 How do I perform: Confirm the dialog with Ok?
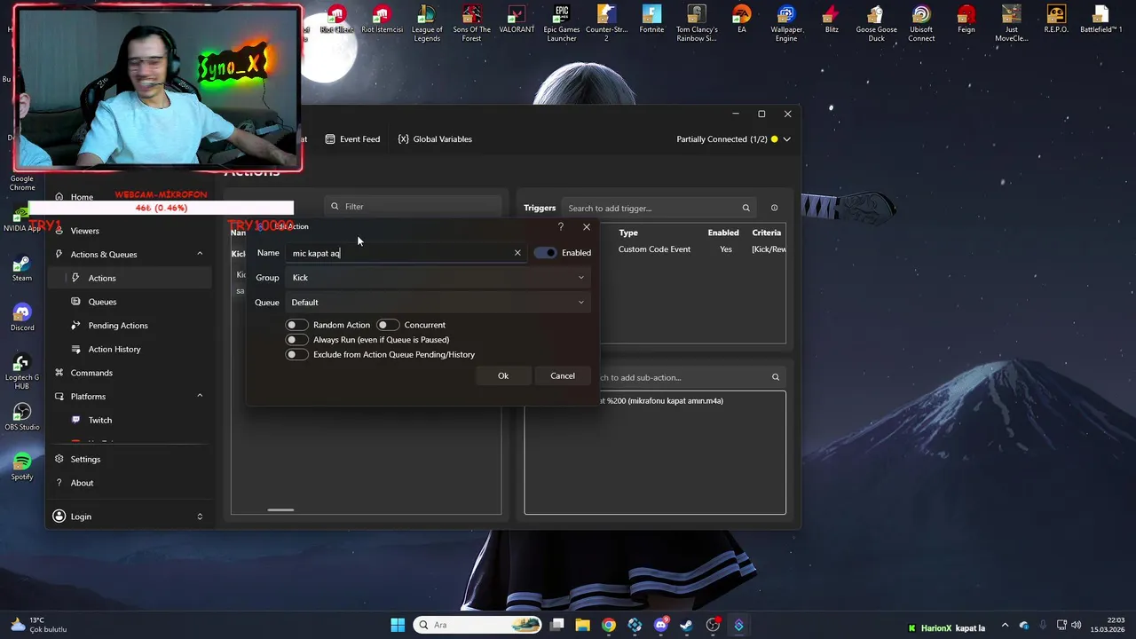pyautogui.click(x=503, y=375)
